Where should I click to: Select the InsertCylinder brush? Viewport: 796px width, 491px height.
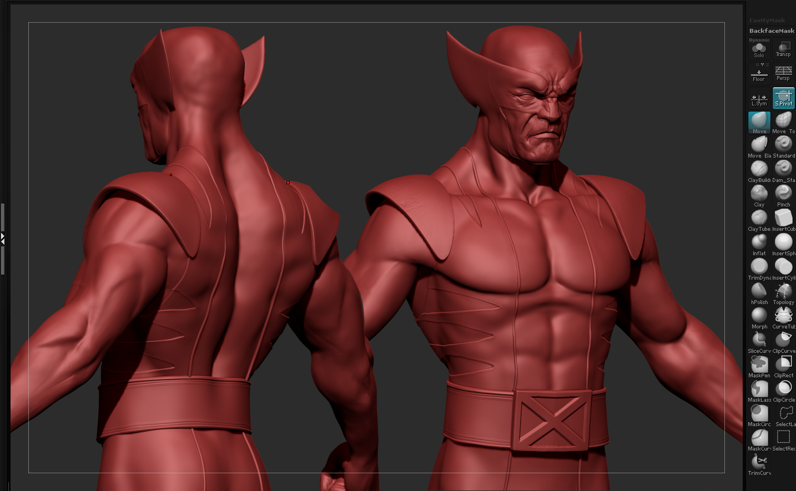[x=783, y=269]
